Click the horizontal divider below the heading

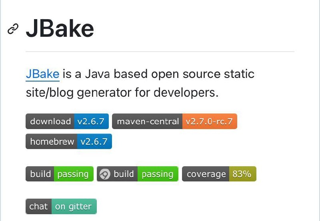[x=160, y=52]
